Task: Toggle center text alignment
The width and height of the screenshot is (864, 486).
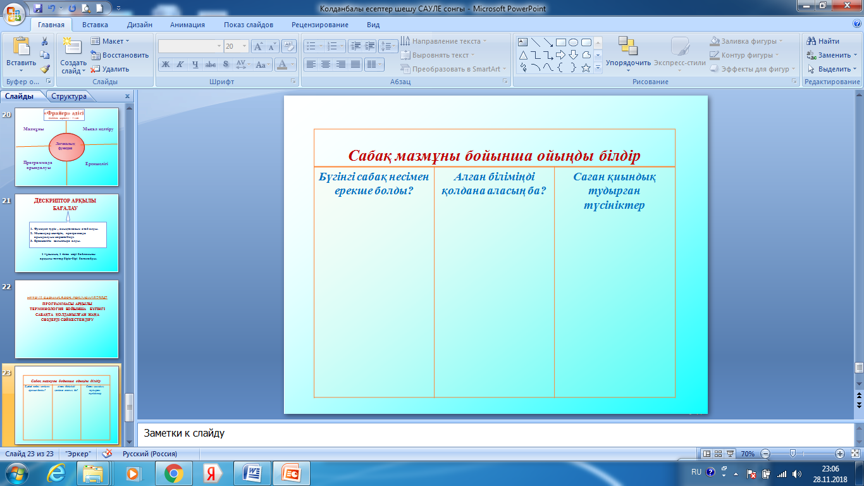Action: [325, 64]
